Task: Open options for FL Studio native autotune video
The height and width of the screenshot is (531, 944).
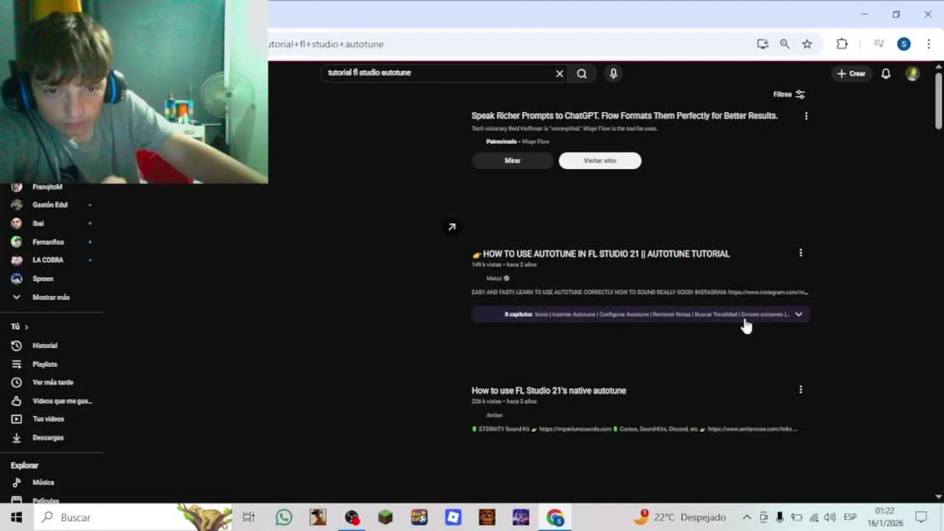Action: tap(800, 389)
